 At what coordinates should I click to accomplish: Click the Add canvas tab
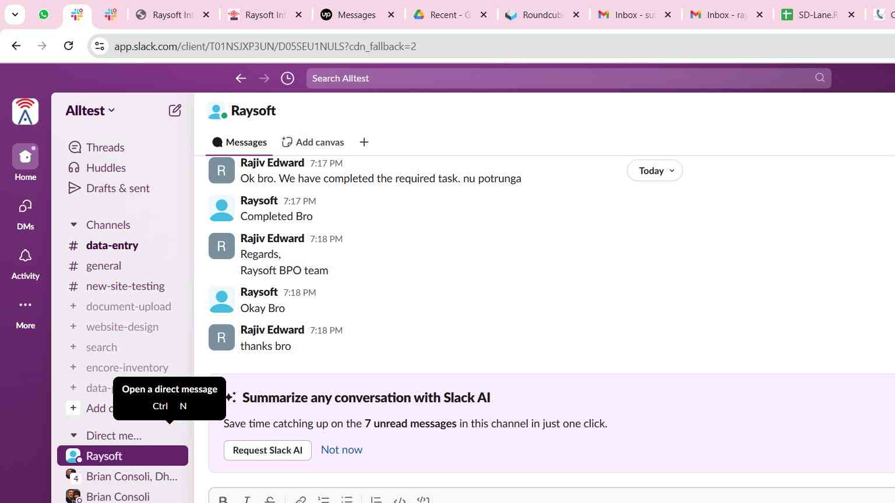(x=313, y=142)
